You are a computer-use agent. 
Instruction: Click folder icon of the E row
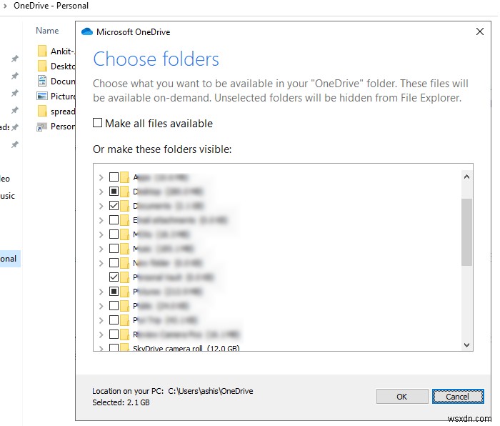(x=125, y=220)
